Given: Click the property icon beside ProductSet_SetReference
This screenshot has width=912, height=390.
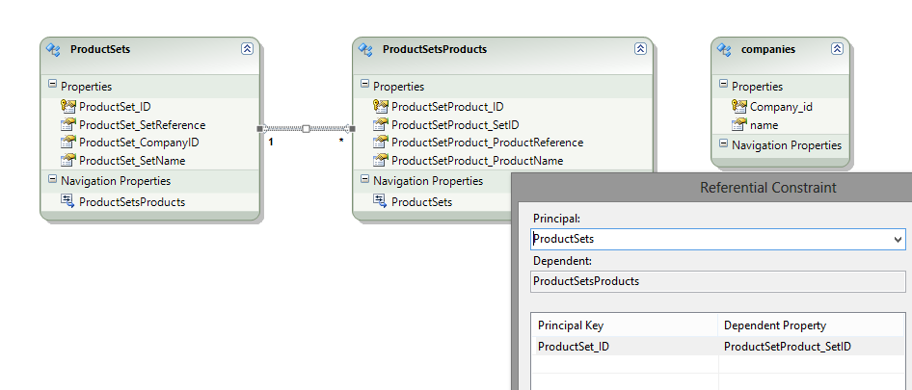Looking at the screenshot, I should click(x=67, y=125).
